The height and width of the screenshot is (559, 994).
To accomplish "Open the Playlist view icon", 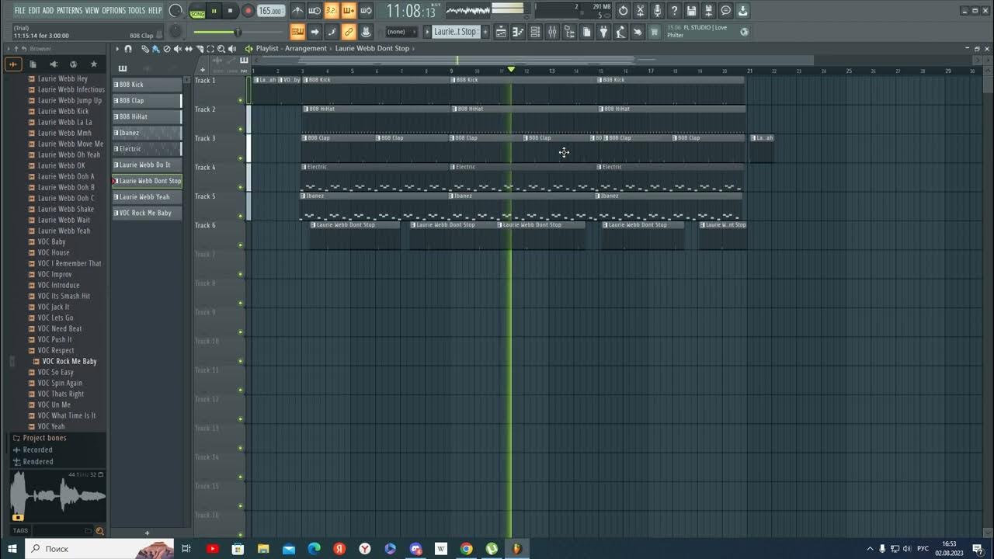I will [501, 32].
